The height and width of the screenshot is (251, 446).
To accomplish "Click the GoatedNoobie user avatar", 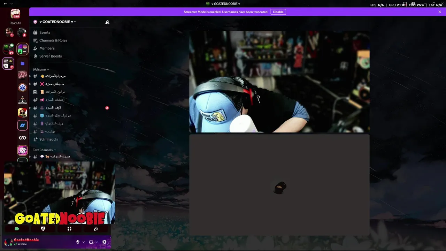I will point(8,242).
